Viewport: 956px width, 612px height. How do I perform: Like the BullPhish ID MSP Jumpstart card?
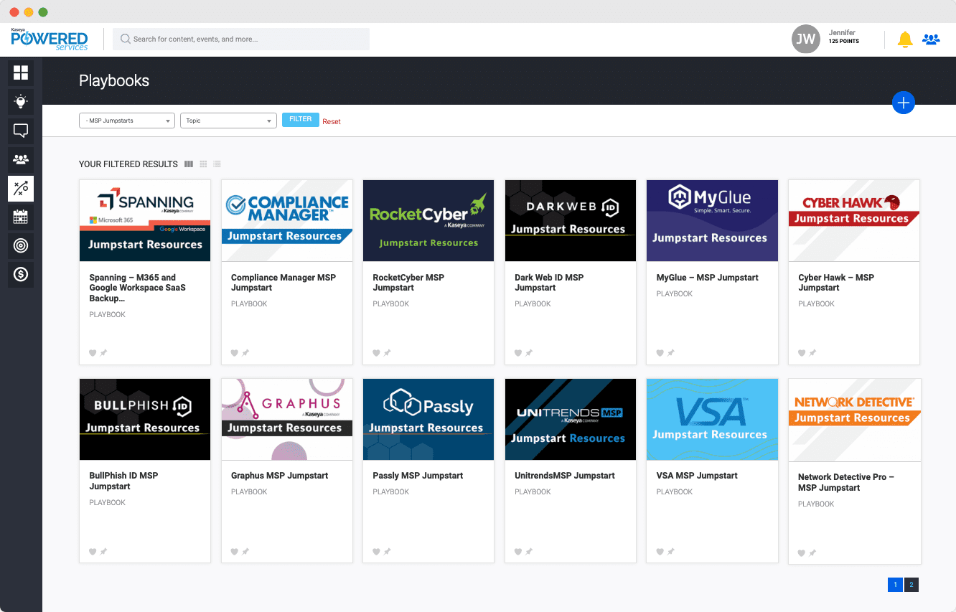[93, 552]
